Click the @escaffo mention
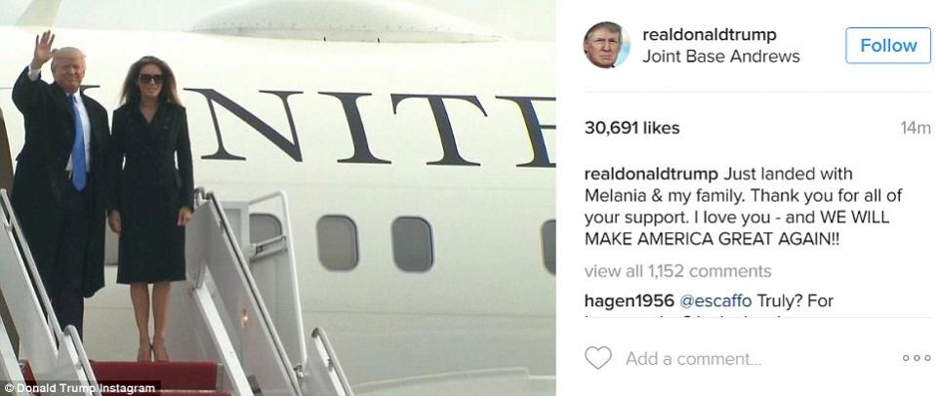 [x=715, y=301]
